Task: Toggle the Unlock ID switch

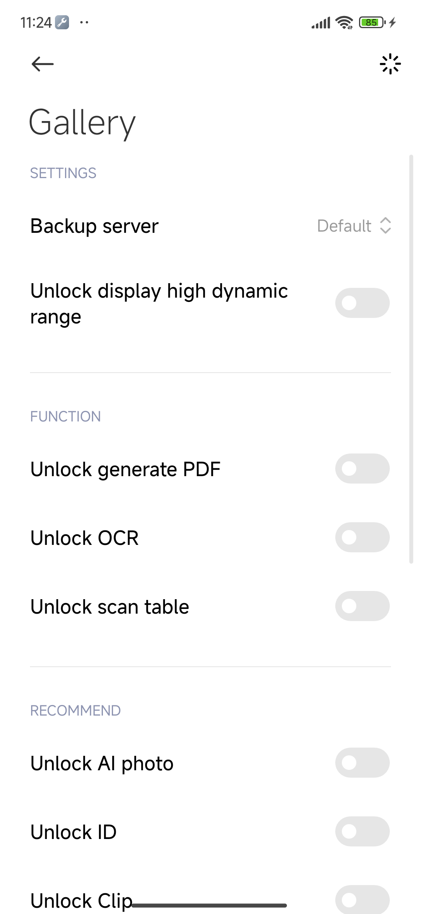Action: coord(362,832)
